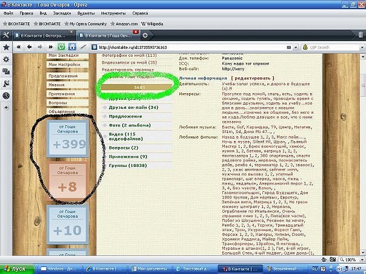Go to the home page icon
The width and height of the screenshot is (366, 274).
pos(72,47)
